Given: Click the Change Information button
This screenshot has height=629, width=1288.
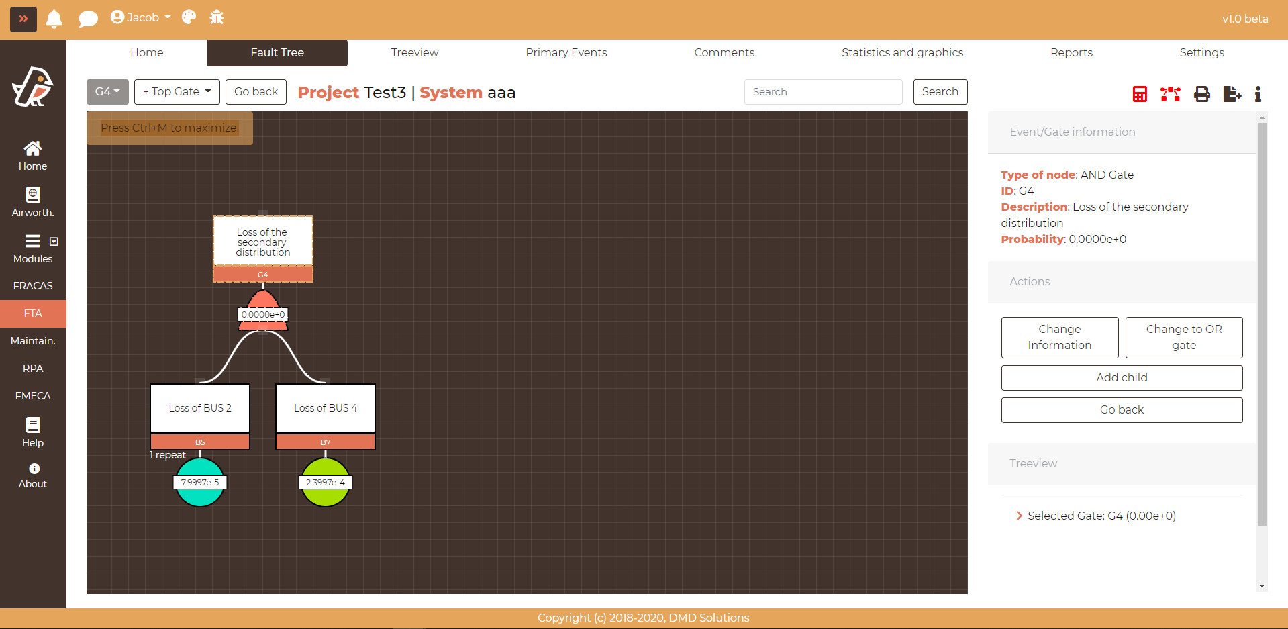Looking at the screenshot, I should click(x=1059, y=337).
